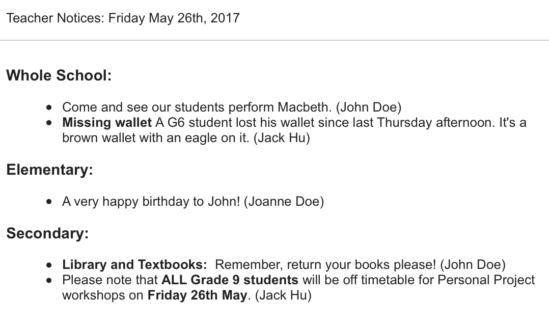Click the John Doe name after Macbeth notice
Image resolution: width=549 pixels, height=326 pixels.
pyautogui.click(x=369, y=107)
